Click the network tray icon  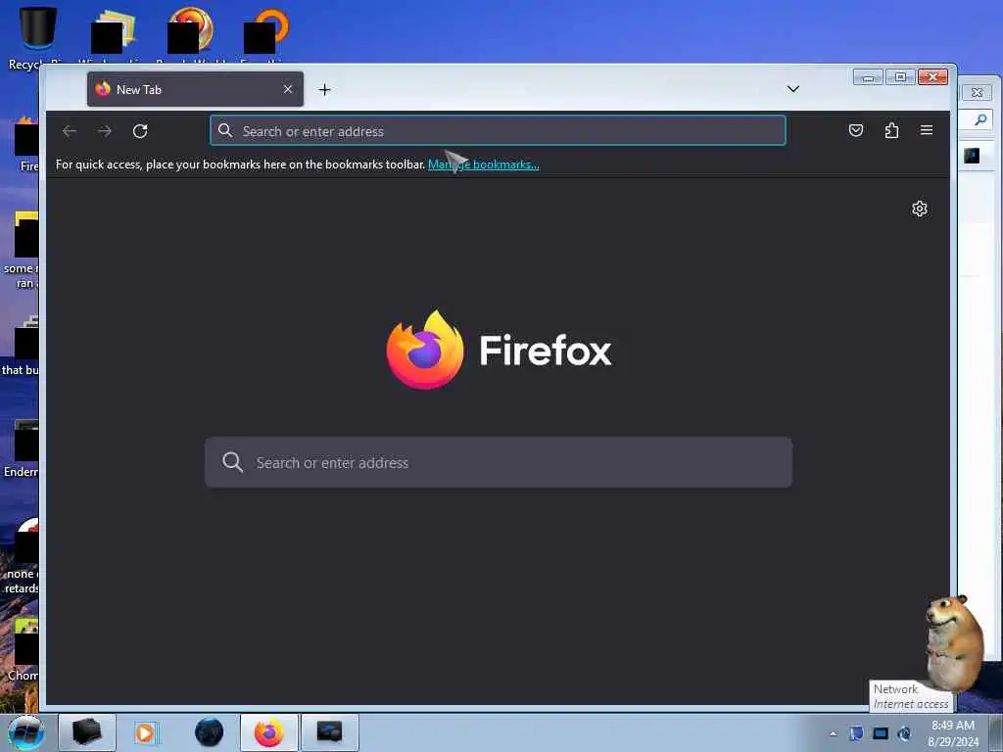tap(881, 733)
